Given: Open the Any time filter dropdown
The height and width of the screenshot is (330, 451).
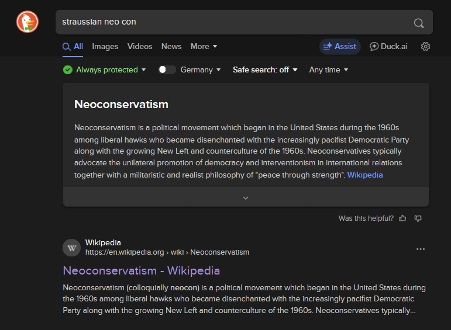Looking at the screenshot, I should pyautogui.click(x=329, y=70).
